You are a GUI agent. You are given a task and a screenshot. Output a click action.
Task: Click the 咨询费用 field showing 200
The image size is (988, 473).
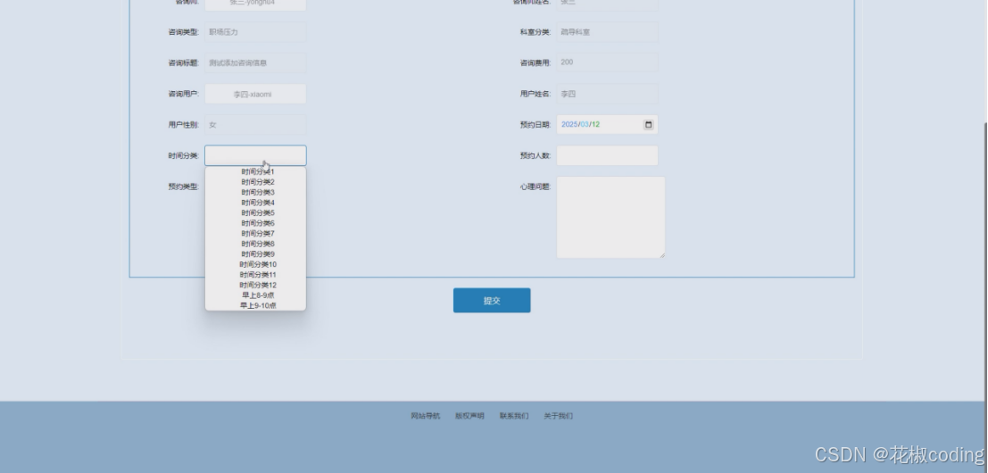[x=608, y=62]
